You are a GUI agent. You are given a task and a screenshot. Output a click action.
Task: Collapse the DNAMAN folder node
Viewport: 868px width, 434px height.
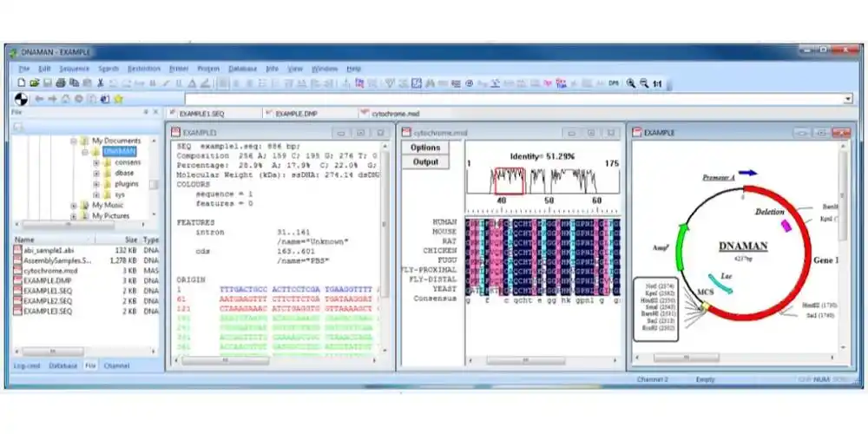pos(85,151)
